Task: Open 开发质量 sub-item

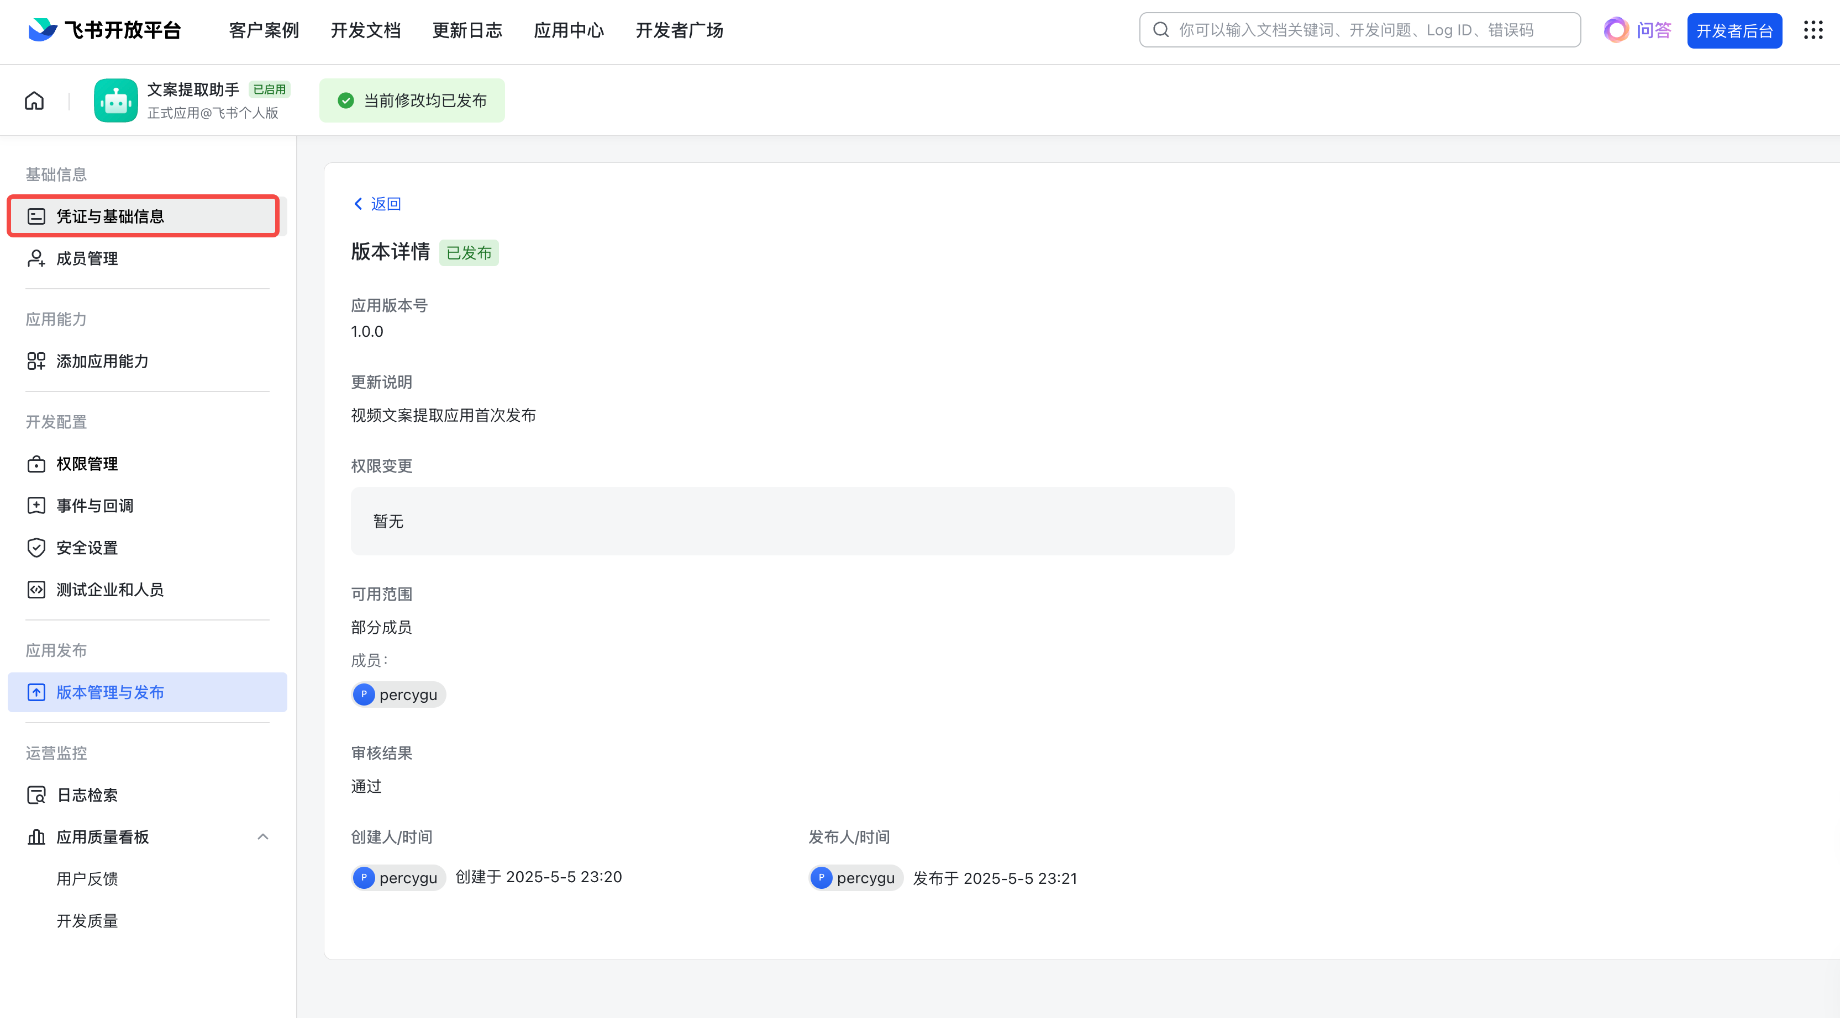Action: [87, 921]
